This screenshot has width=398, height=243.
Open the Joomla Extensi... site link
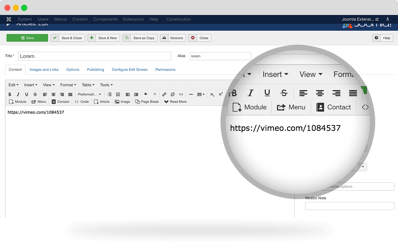click(360, 19)
